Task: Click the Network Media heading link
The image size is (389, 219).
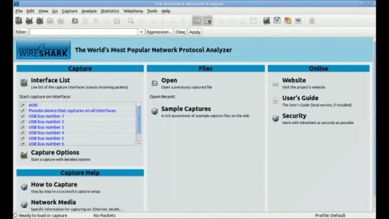Action: point(54,202)
